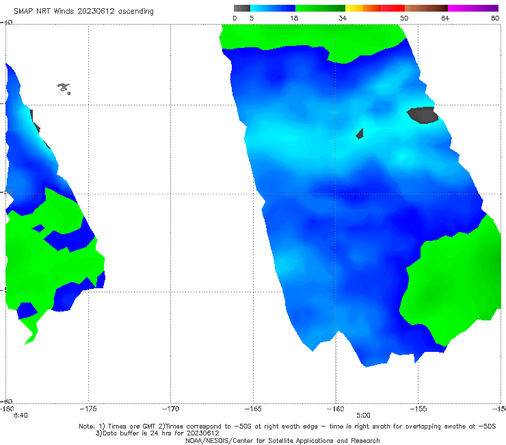Click the "-170" longitude axis label
This screenshot has width=506, height=445.
pyautogui.click(x=171, y=409)
